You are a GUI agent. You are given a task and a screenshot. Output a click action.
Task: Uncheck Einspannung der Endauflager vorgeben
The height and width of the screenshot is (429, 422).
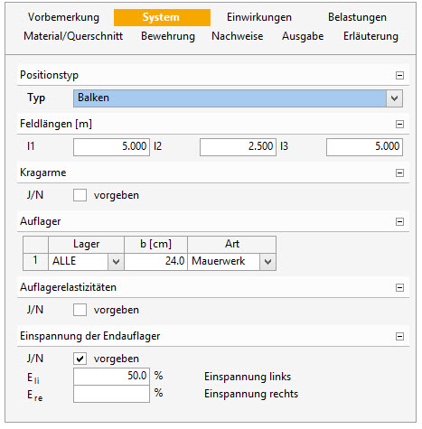pos(80,359)
